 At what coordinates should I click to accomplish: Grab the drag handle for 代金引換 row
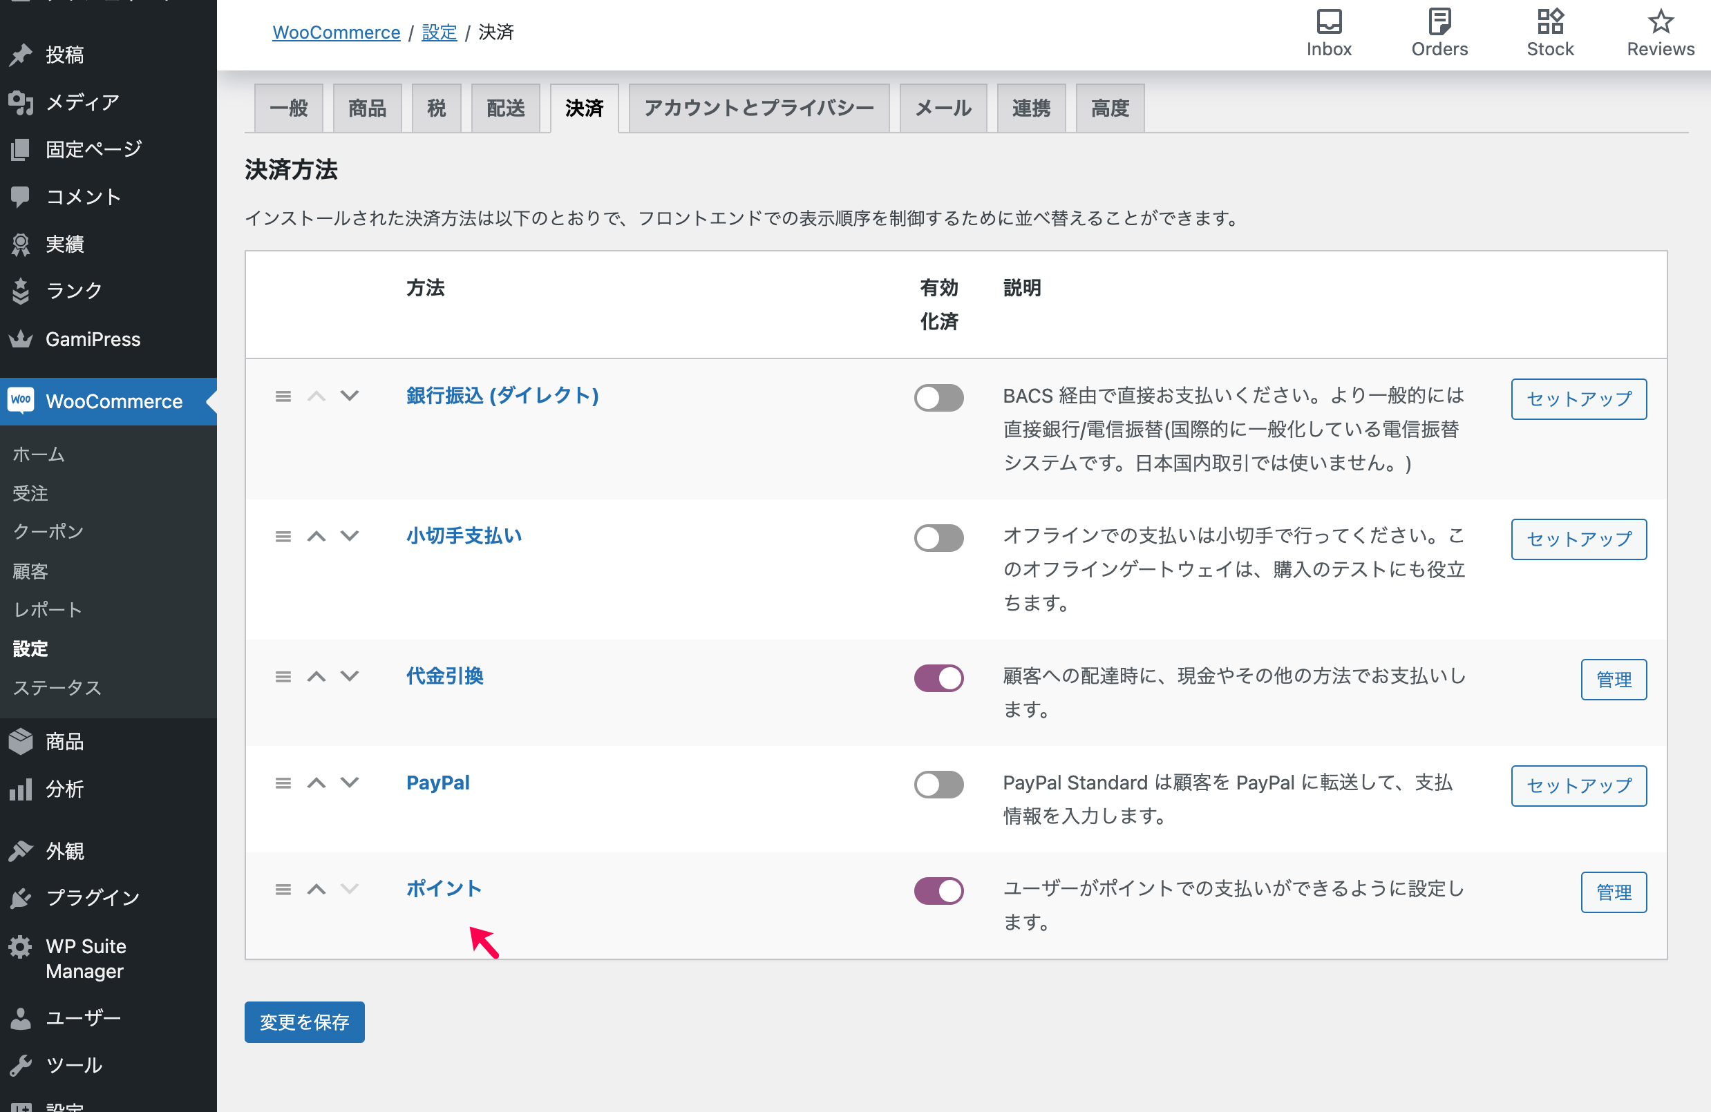[283, 677]
